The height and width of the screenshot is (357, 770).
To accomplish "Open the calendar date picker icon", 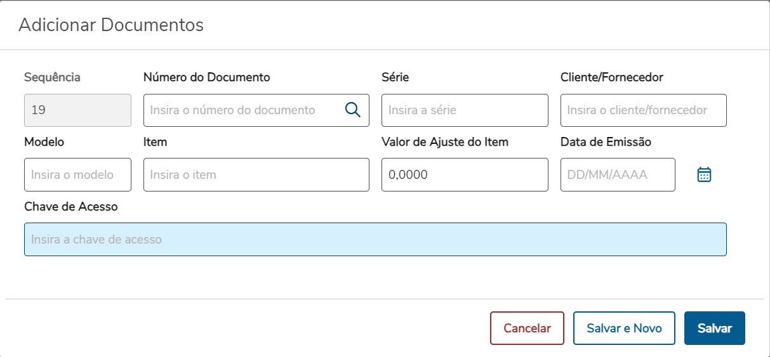I will tap(704, 174).
